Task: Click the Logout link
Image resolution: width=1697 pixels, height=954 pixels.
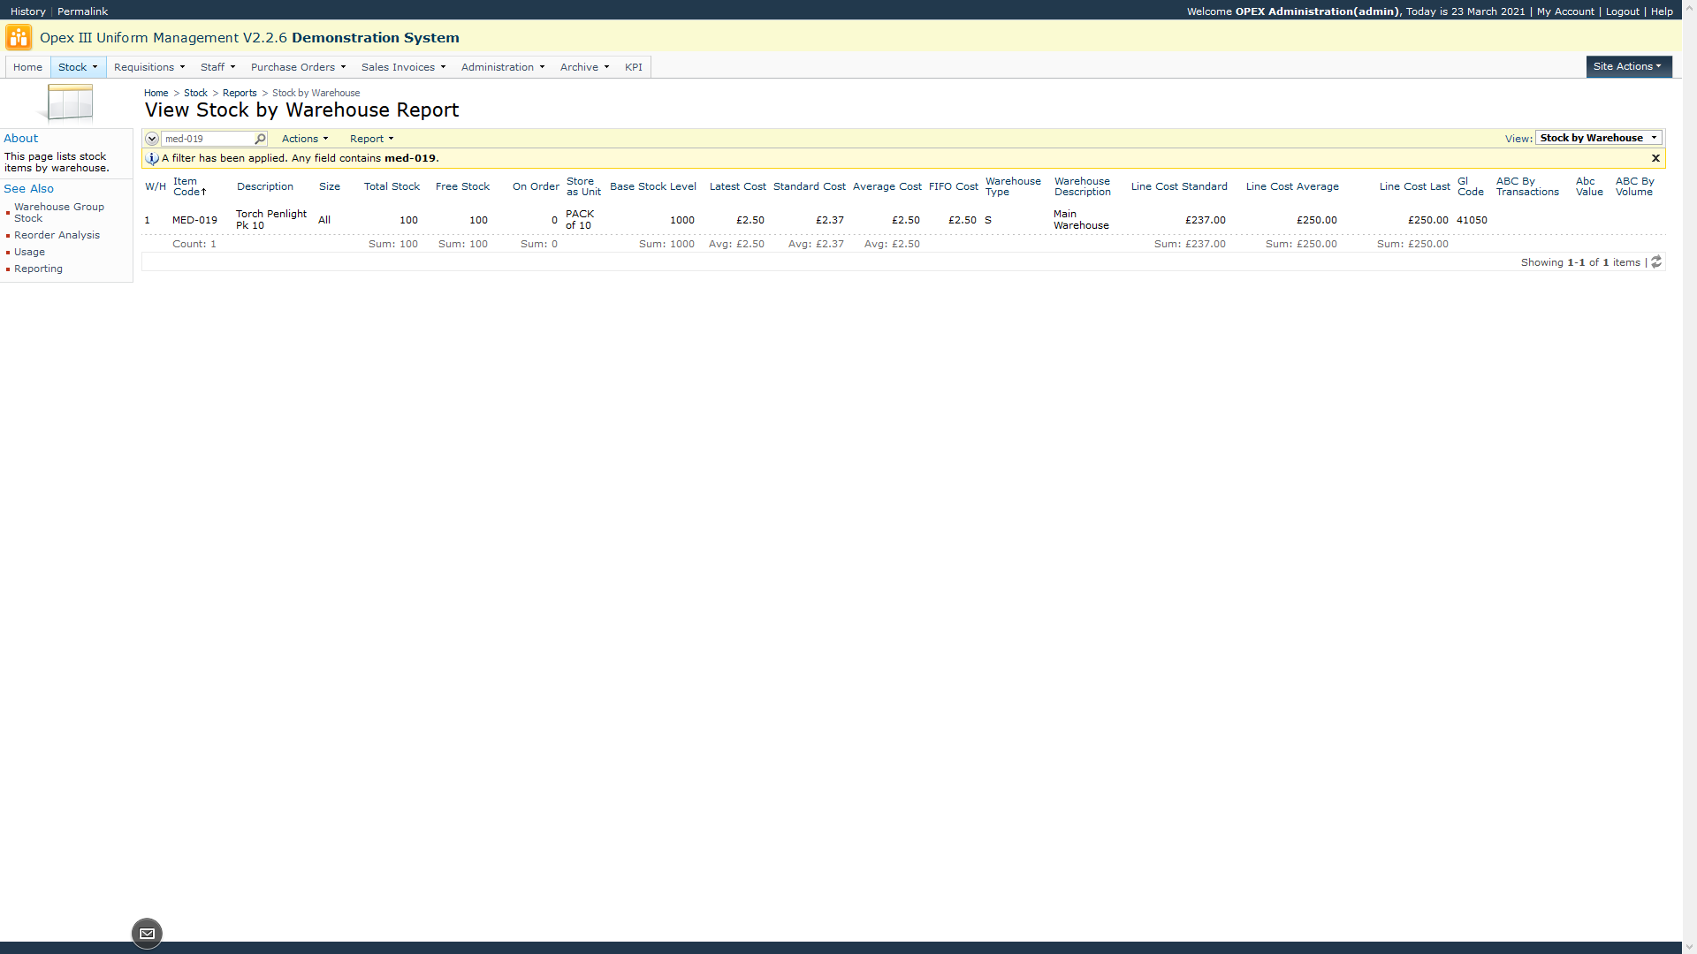Action: [x=1622, y=11]
